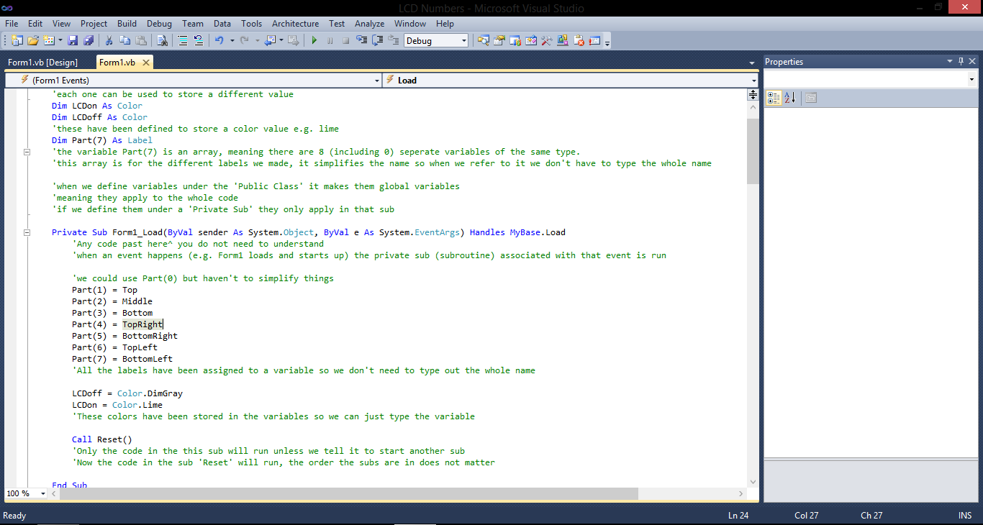The width and height of the screenshot is (983, 525).
Task: Switch to the Form1.vb [Design] tab
Action: point(42,63)
